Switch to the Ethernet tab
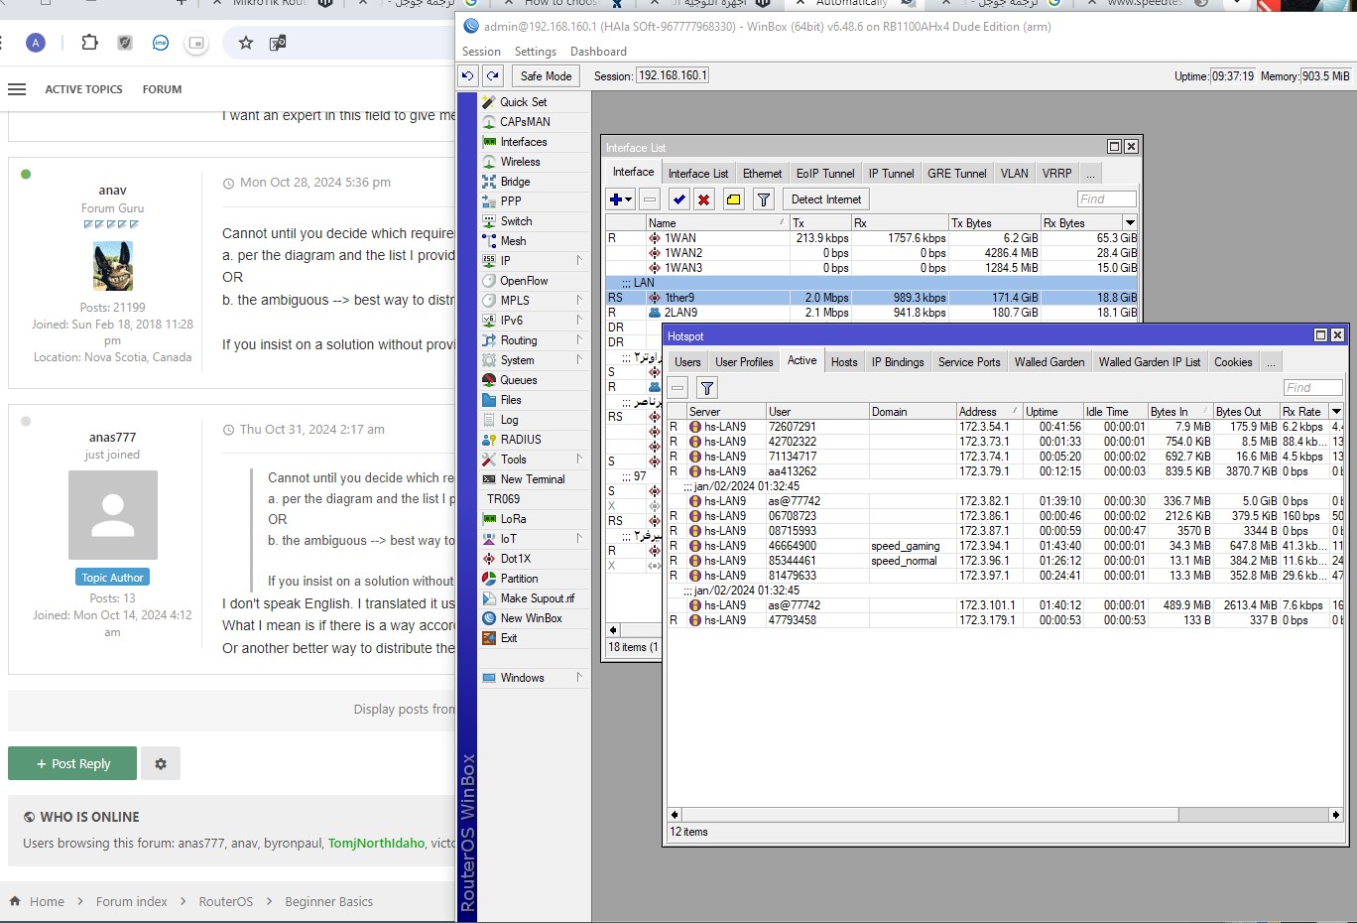Viewport: 1357px width, 923px height. click(x=762, y=174)
